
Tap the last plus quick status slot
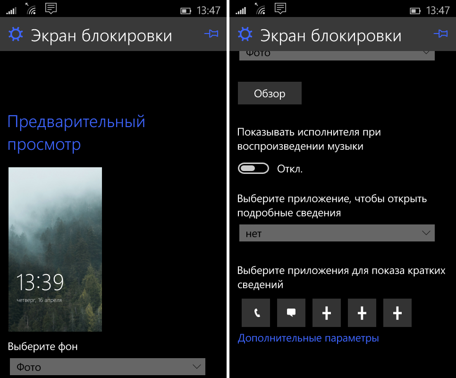pyautogui.click(x=397, y=313)
